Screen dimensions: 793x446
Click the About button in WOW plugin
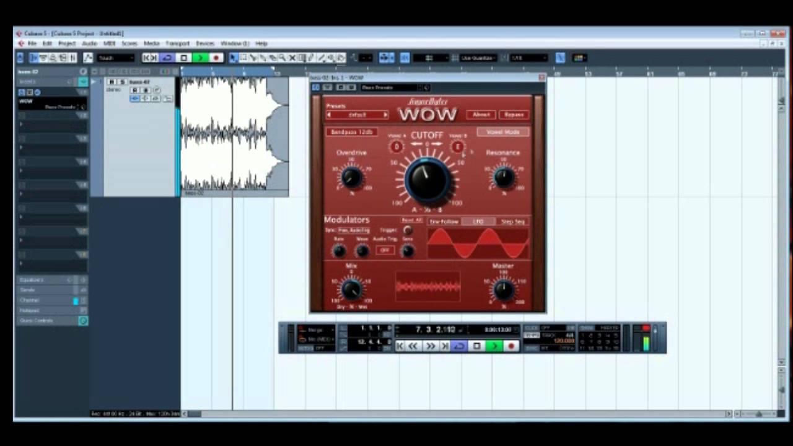point(481,115)
